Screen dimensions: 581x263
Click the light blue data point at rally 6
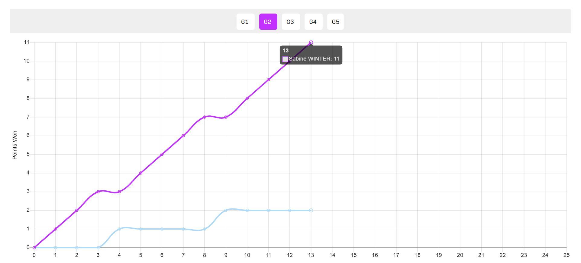(x=162, y=229)
